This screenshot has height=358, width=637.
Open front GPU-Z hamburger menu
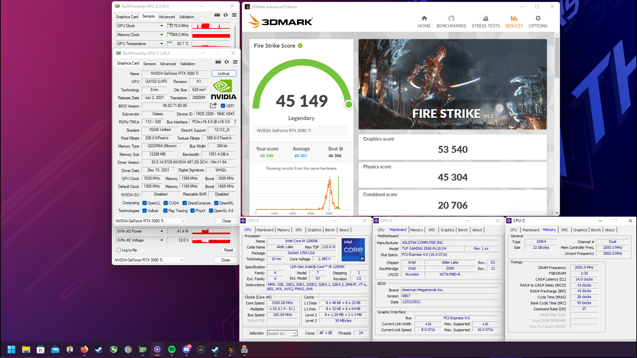click(x=235, y=62)
